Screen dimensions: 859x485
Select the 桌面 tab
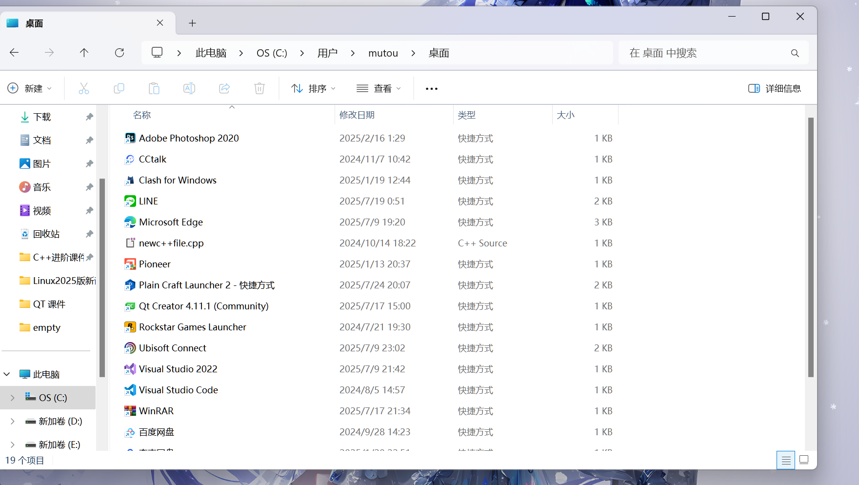88,23
